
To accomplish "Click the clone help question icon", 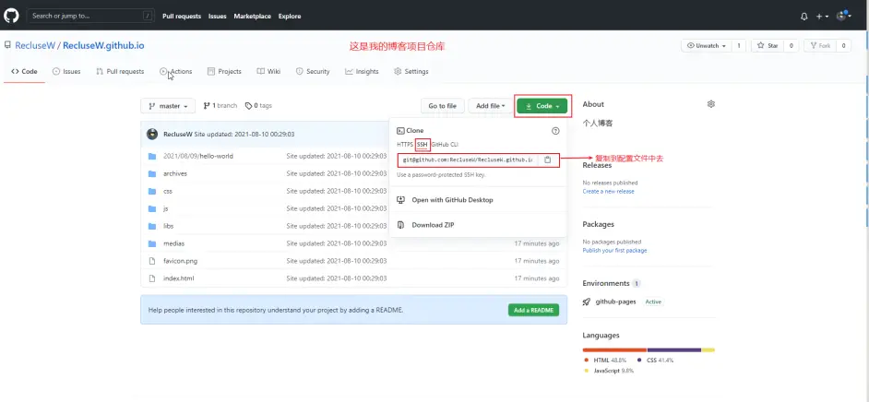I will (x=555, y=131).
